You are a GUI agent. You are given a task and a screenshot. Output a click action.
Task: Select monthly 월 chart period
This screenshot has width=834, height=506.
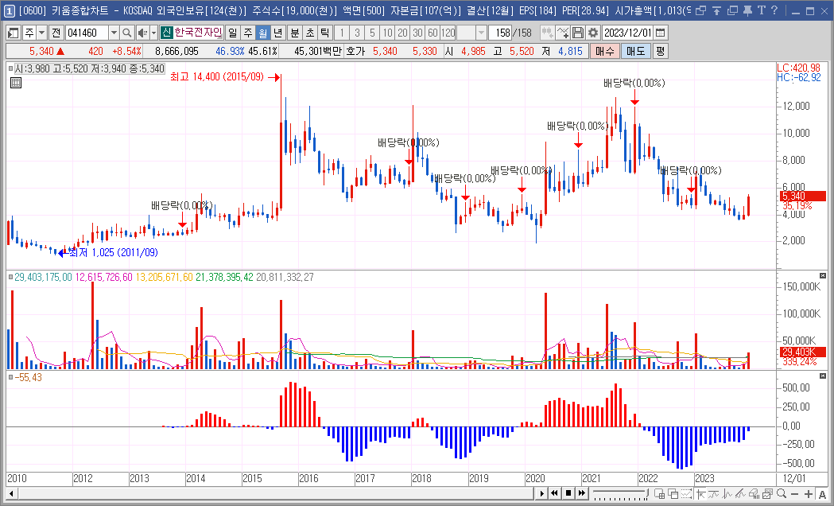[262, 33]
